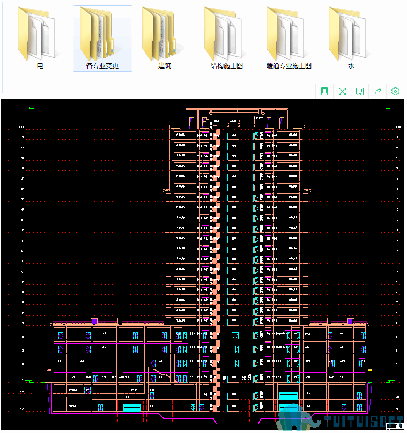Screen dimensions: 407x433
Task: Select the 各专业变更 folder label
Action: (102, 66)
